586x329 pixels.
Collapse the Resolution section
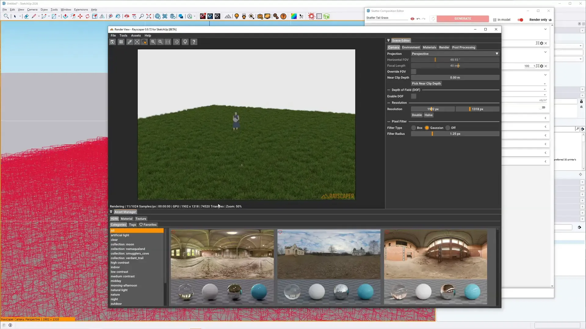pyautogui.click(x=389, y=103)
